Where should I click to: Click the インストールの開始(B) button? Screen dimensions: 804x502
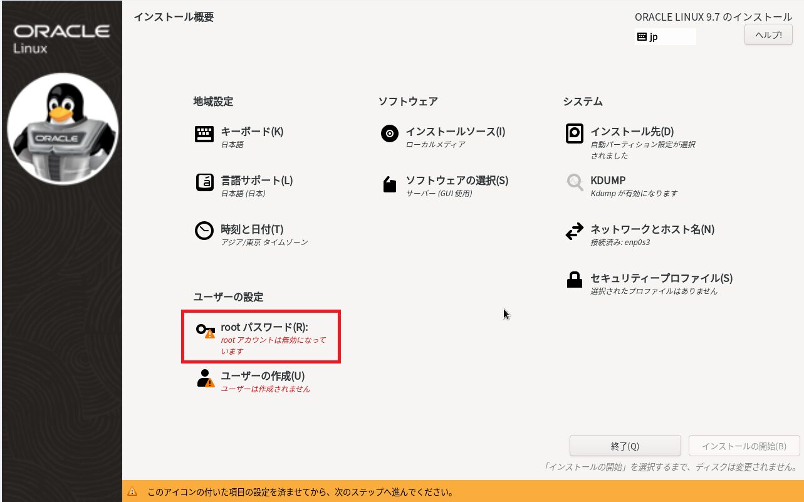coord(744,446)
